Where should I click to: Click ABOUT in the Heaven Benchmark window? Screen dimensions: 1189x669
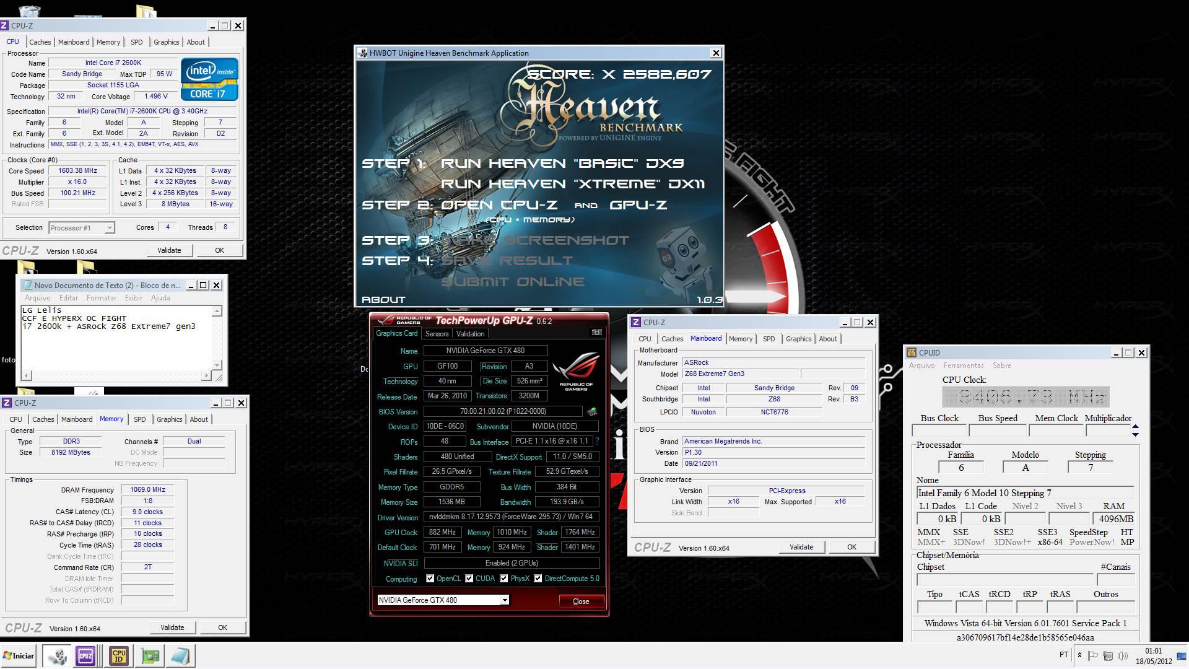pos(383,300)
